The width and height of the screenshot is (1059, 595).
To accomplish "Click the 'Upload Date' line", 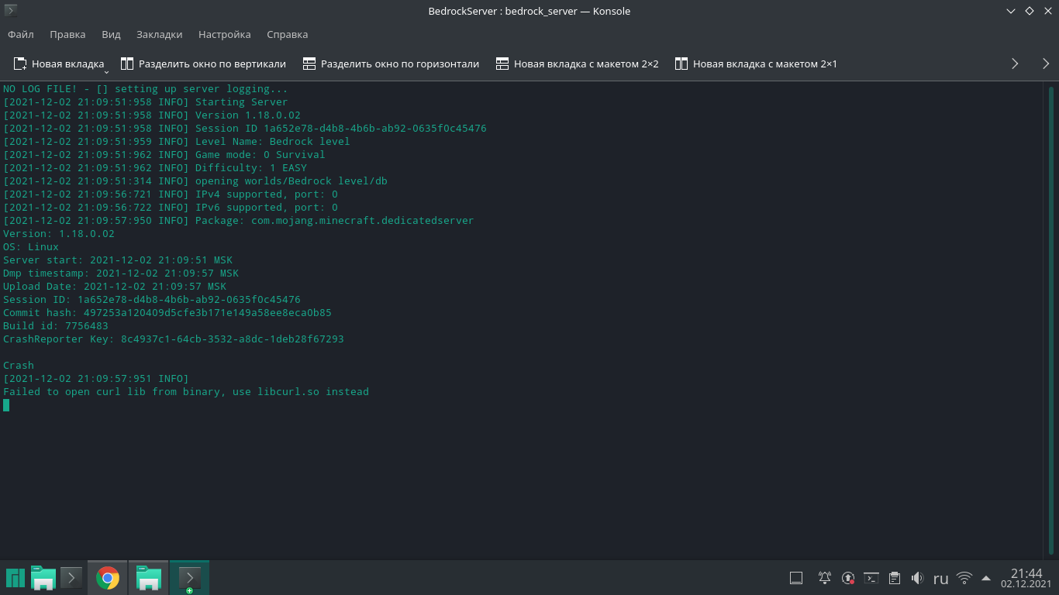I will [115, 287].
